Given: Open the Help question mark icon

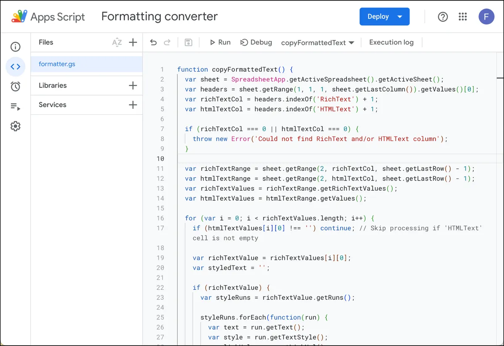Looking at the screenshot, I should tap(443, 16).
